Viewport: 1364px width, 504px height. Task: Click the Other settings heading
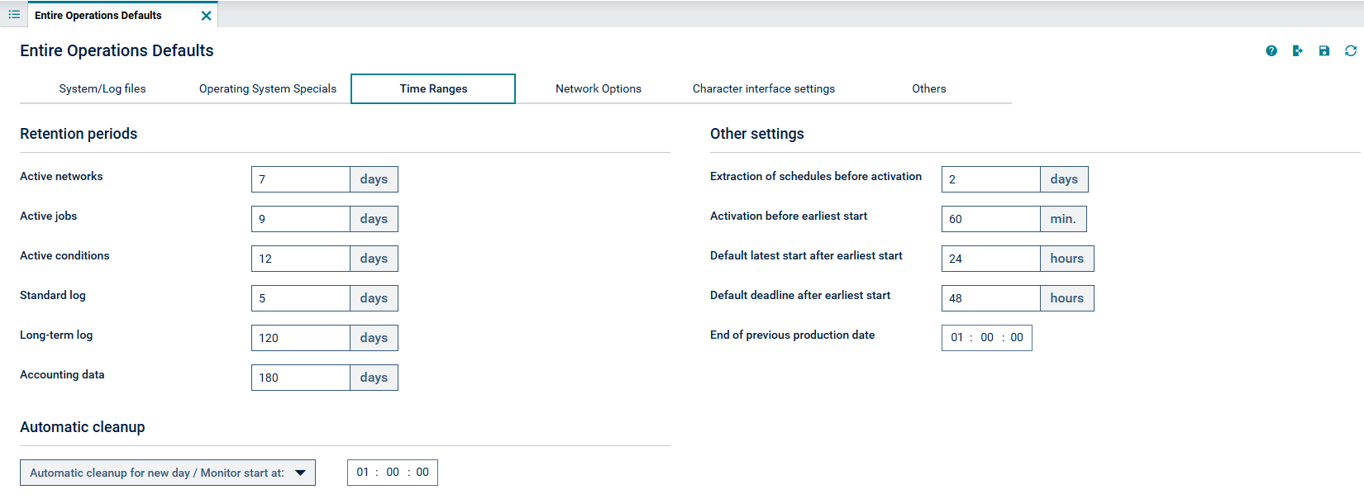tap(757, 134)
